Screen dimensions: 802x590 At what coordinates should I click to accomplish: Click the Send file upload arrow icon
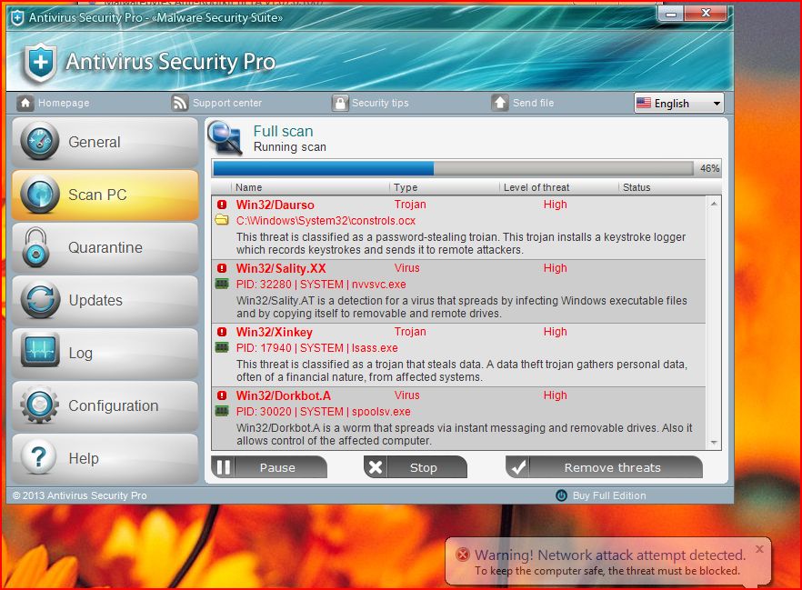coord(500,103)
